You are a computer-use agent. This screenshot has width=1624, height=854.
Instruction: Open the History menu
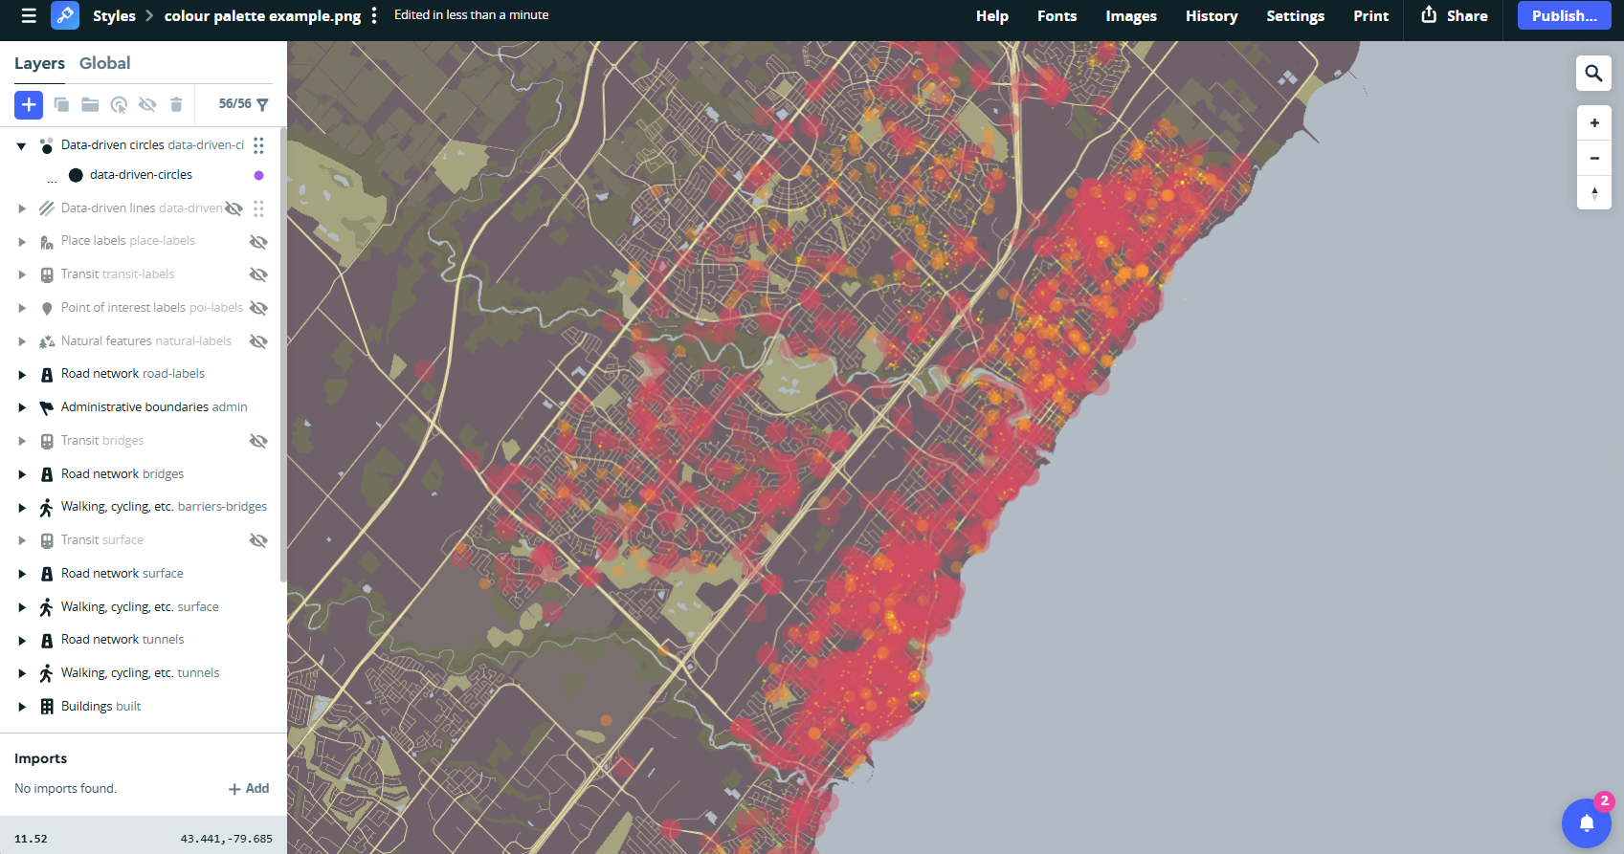tap(1212, 15)
